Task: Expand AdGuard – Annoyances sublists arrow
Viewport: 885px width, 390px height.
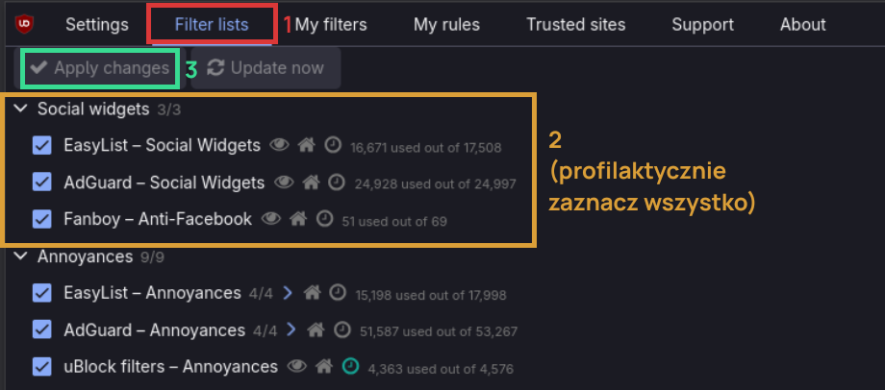Action: (291, 330)
